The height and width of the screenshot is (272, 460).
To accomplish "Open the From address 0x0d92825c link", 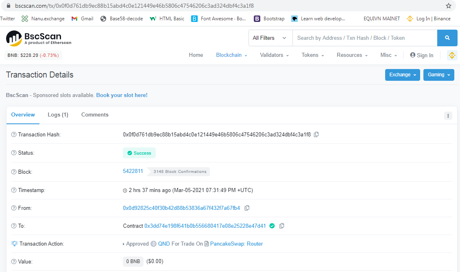I will pos(181,208).
